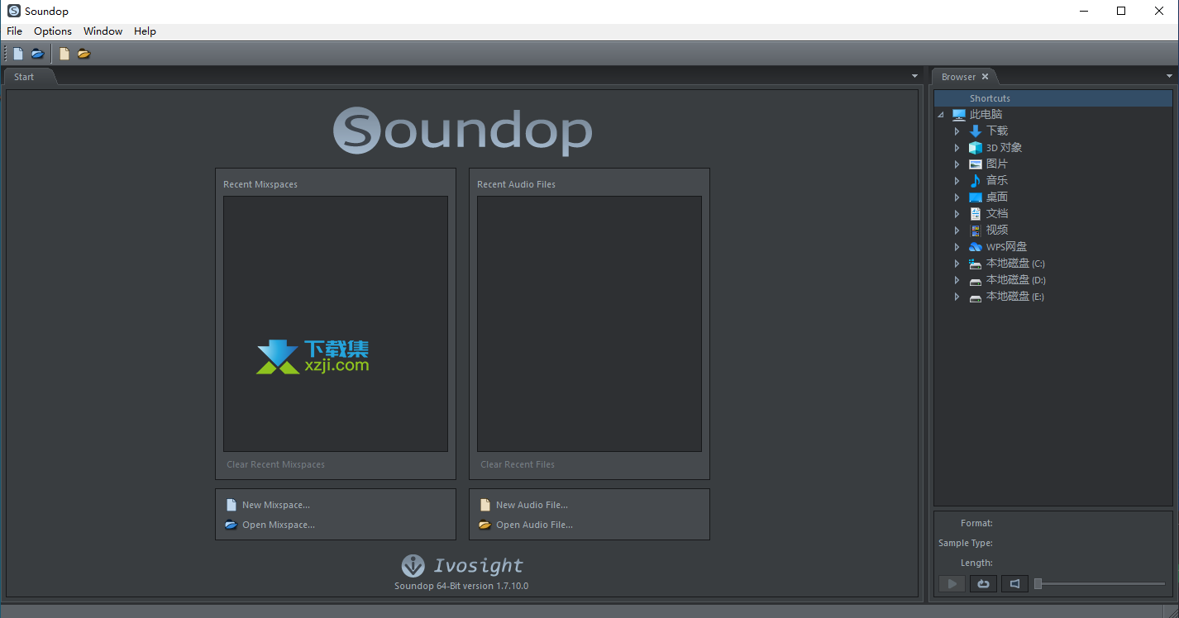Viewport: 1179px width, 618px height.
Task: Expand the 下载 folder node
Action: (x=957, y=131)
